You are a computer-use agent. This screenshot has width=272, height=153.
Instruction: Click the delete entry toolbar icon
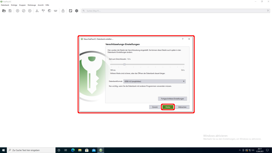tap(30, 11)
